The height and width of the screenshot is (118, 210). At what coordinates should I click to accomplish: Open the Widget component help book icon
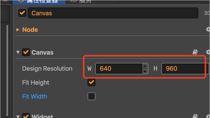coord(195,116)
